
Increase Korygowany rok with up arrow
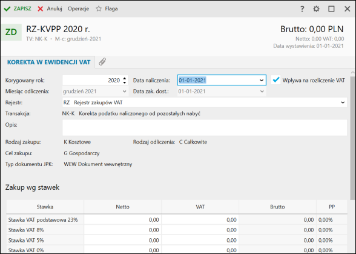coord(125,78)
